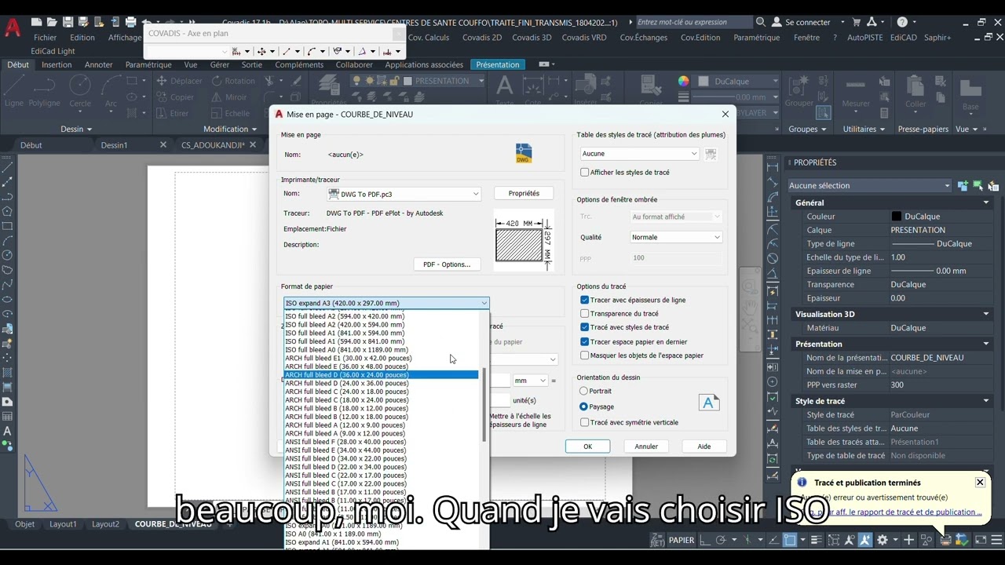Image resolution: width=1005 pixels, height=565 pixels.
Task: Open the Aucune sélection dropdown in Properties
Action: 869,186
